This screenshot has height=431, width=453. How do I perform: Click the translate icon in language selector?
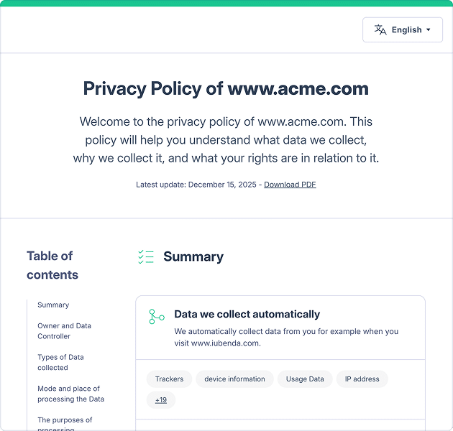pyautogui.click(x=380, y=30)
